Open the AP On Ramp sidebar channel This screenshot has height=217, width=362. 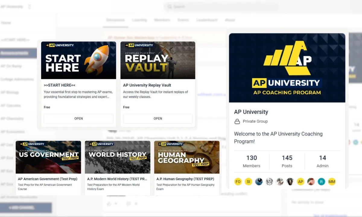(11, 66)
